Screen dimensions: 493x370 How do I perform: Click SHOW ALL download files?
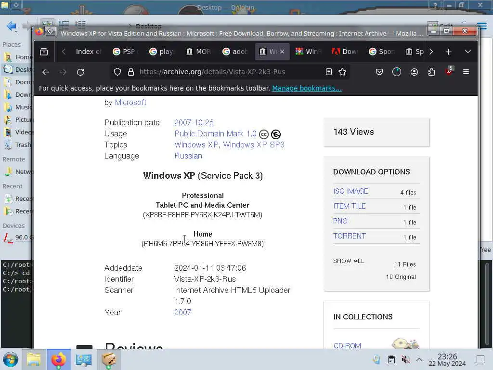349,261
